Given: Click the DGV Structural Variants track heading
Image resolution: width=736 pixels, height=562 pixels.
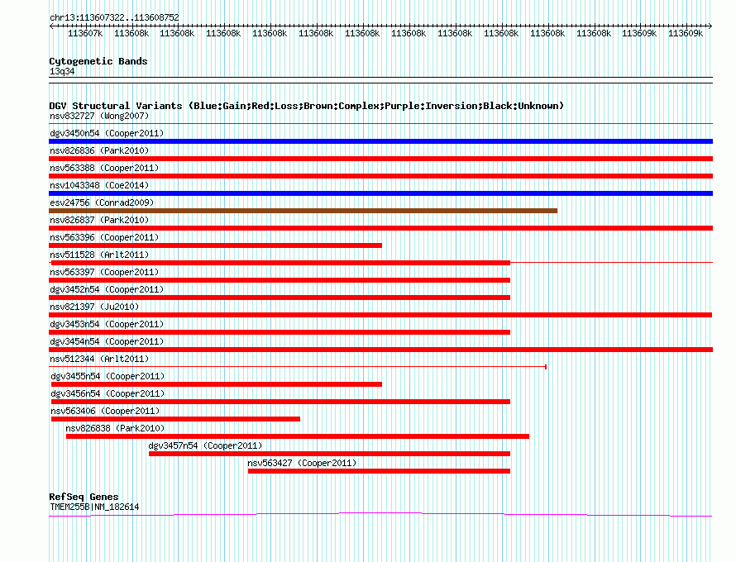Looking at the screenshot, I should coord(306,106).
